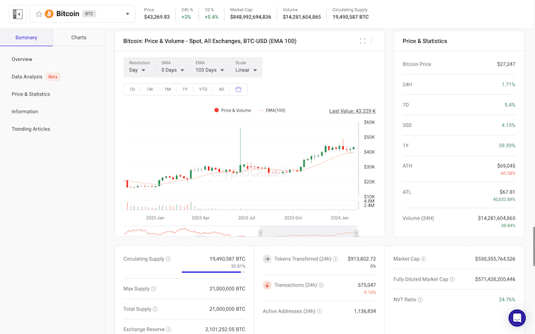Collapse the sidebar panel icon
Screen dimensions: 535x334
[18, 14]
